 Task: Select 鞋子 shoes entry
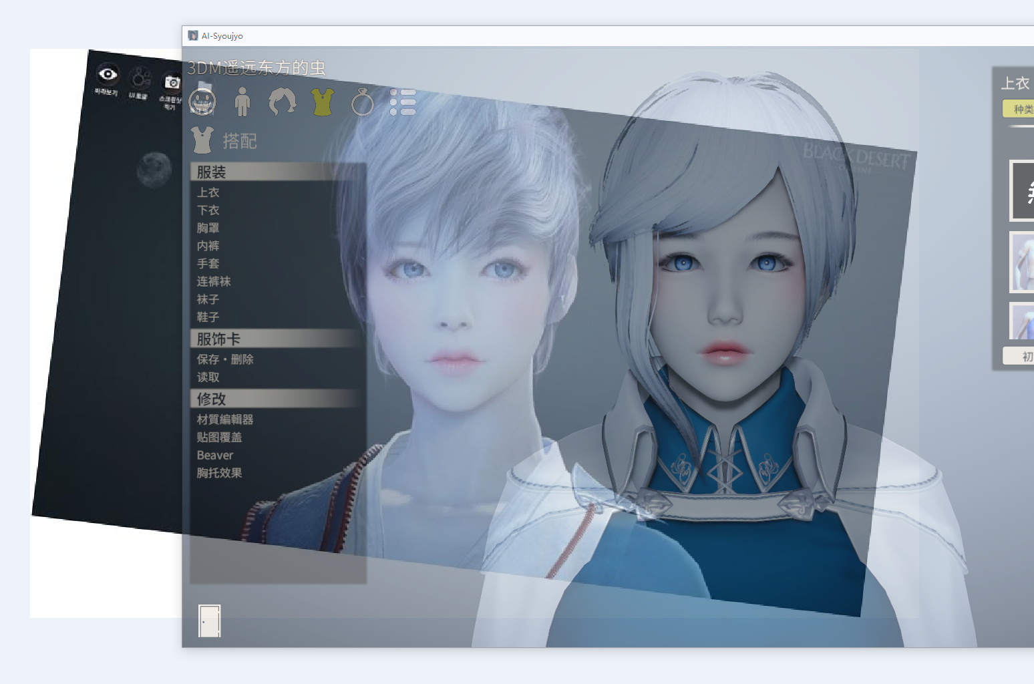coord(208,317)
